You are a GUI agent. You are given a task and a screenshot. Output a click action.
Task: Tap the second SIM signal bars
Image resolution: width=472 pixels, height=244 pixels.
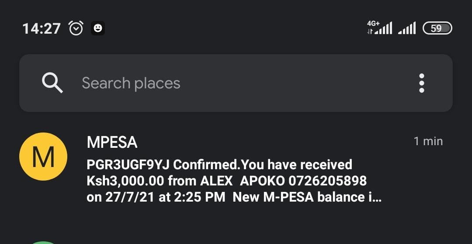(407, 29)
